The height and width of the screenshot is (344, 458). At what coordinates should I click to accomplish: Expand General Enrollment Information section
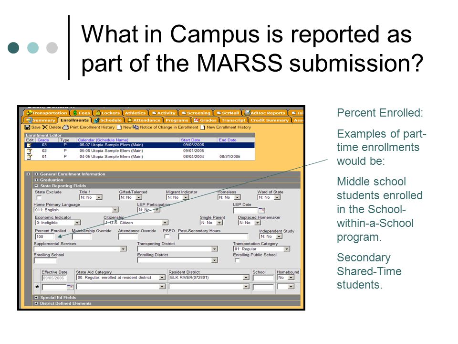(36, 174)
